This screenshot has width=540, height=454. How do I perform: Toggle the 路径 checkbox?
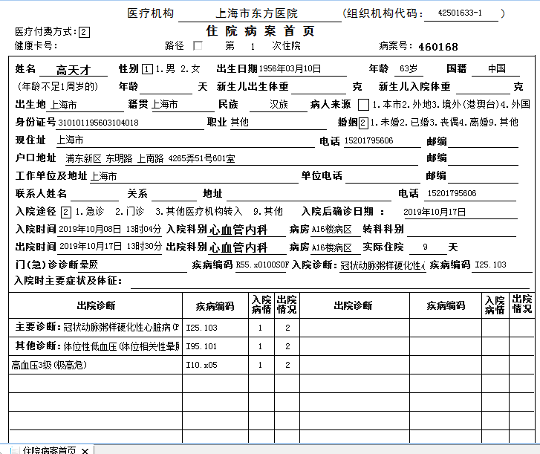coord(198,46)
